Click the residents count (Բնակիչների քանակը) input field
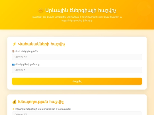The height and width of the screenshot is (115, 154). (x=77, y=70)
